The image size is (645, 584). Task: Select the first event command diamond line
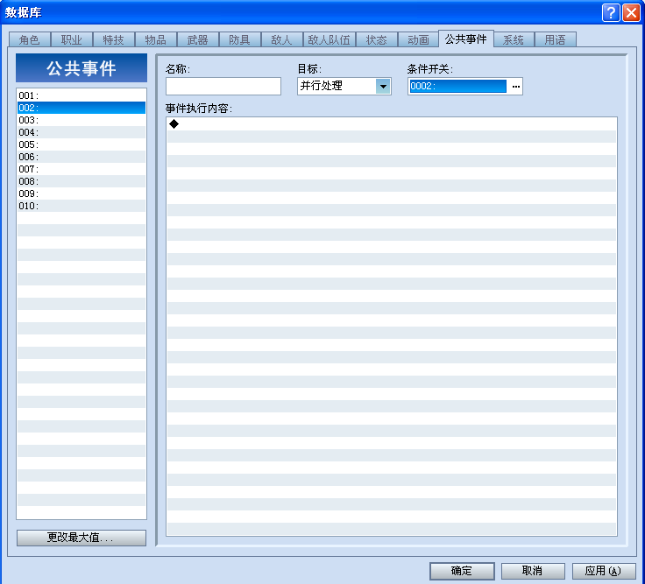392,124
